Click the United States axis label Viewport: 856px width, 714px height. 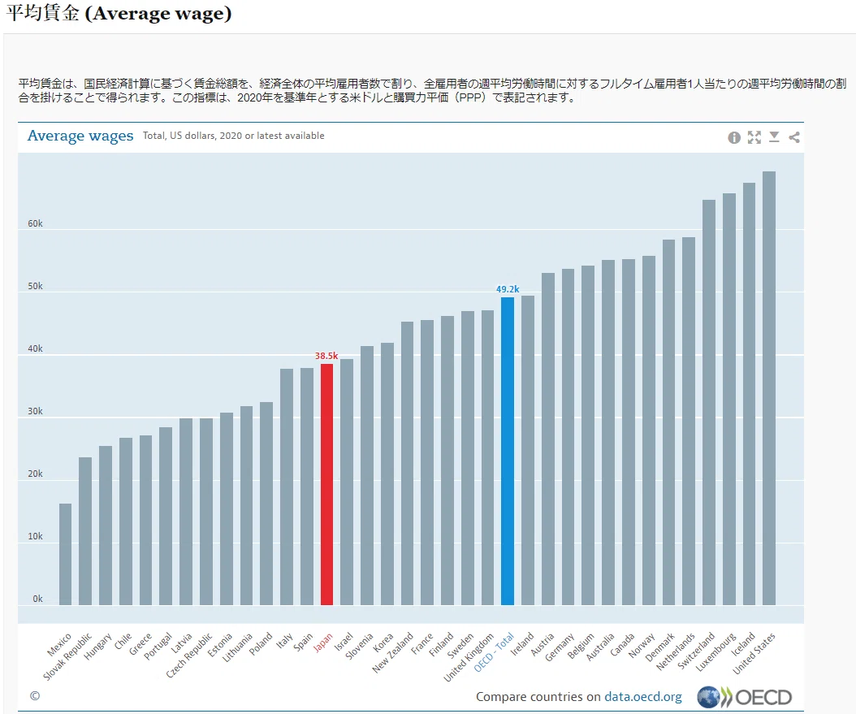[754, 653]
